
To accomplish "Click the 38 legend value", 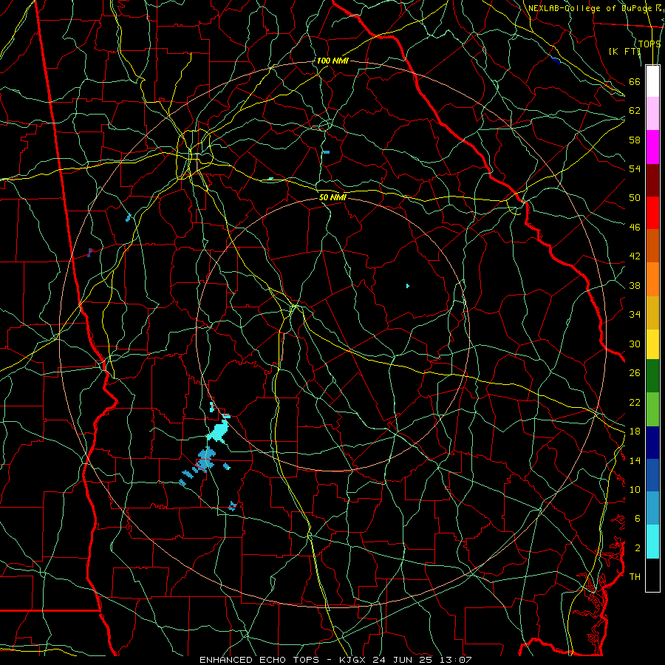I will 635,285.
